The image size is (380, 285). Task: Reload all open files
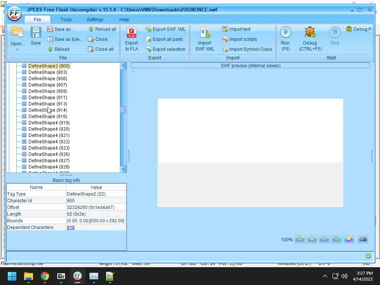(x=102, y=29)
